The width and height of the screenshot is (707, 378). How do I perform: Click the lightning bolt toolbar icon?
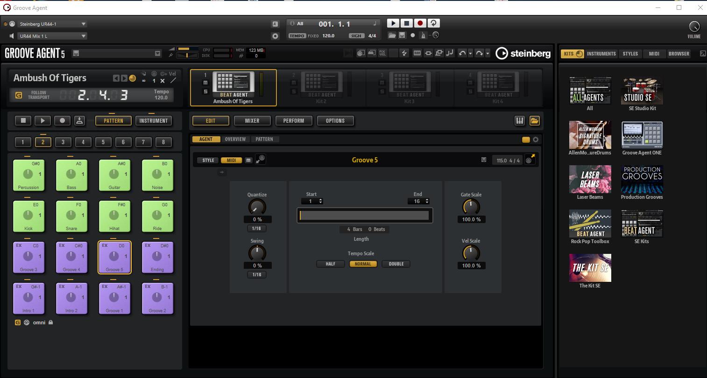tap(404, 53)
